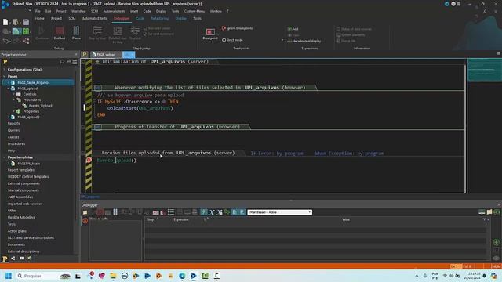Click the P project icon at explorer bottom

5,258
